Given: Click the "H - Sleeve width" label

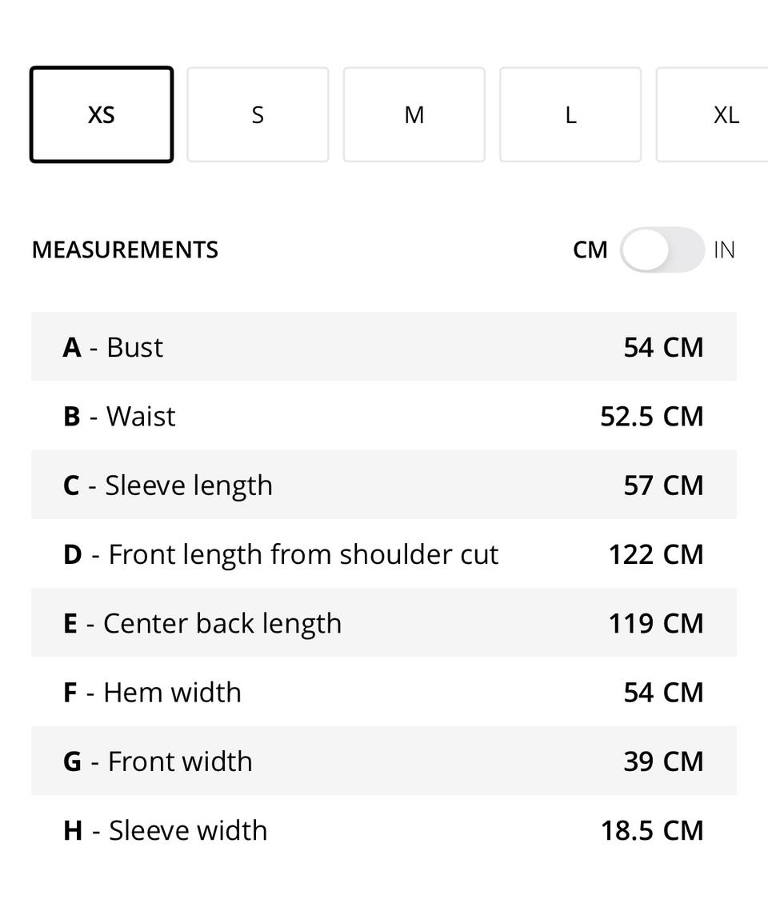Looking at the screenshot, I should (166, 830).
